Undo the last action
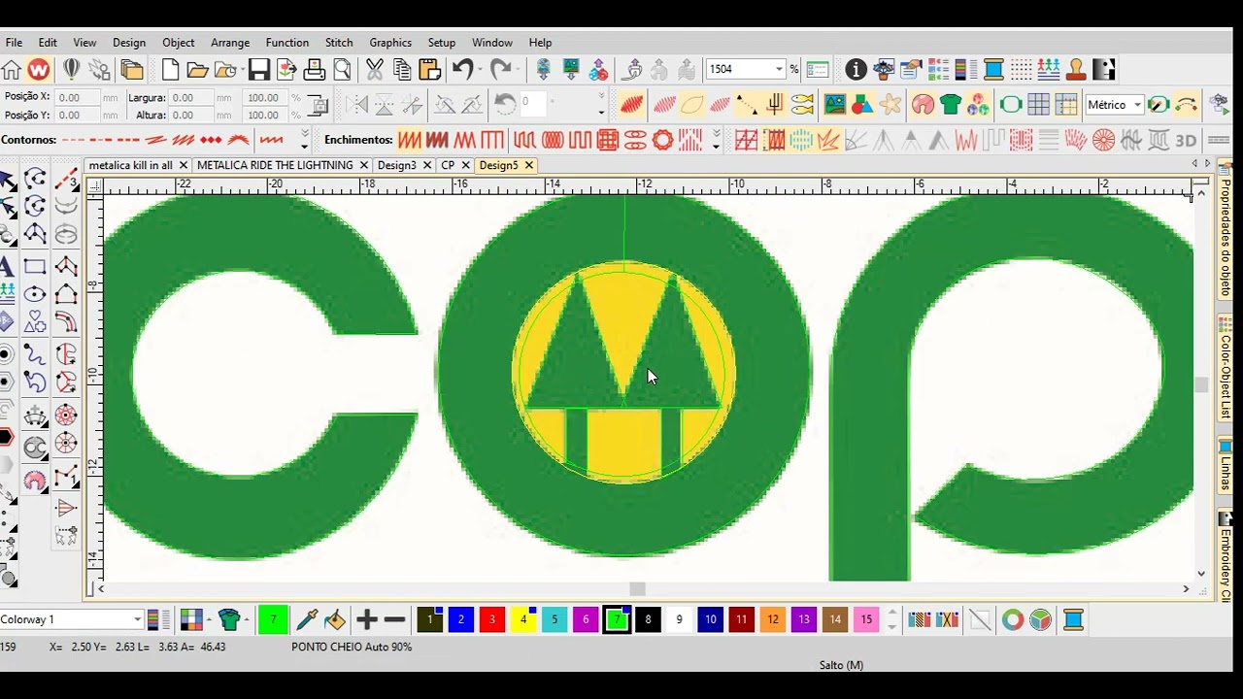 click(462, 69)
